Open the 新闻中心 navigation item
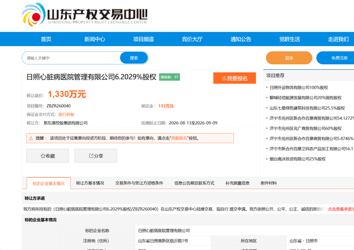The width and height of the screenshot is (354, 250). click(x=95, y=39)
